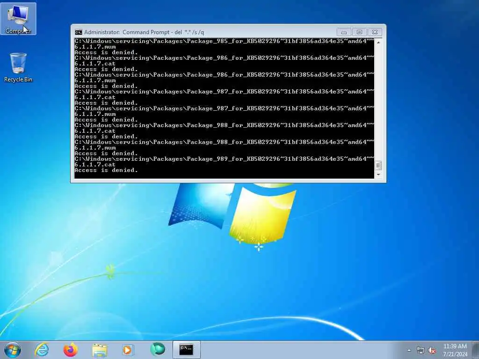The width and height of the screenshot is (479, 359).
Task: Open Windows Explorer folder on taskbar
Action: click(x=99, y=350)
